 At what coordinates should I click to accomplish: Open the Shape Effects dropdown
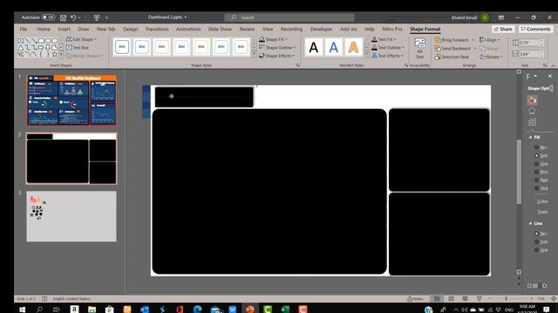[276, 56]
